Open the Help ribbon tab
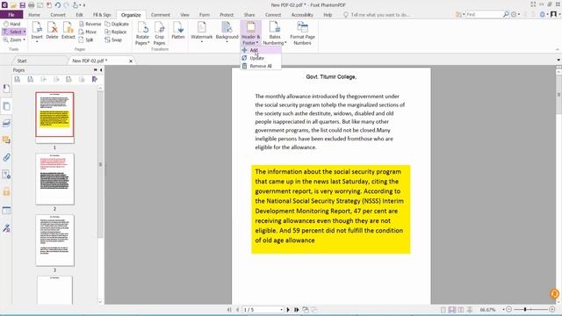 [x=328, y=15]
